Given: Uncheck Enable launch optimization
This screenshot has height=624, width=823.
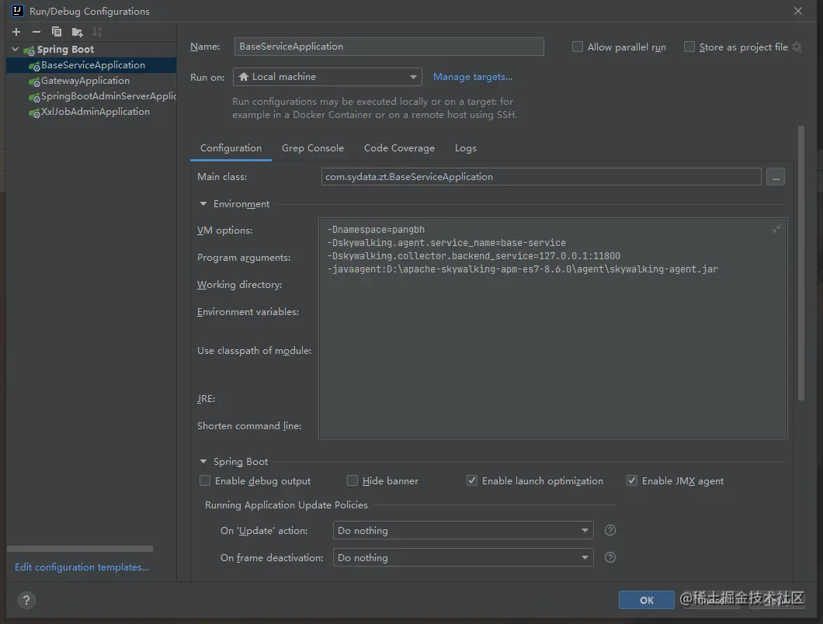Looking at the screenshot, I should [x=472, y=480].
